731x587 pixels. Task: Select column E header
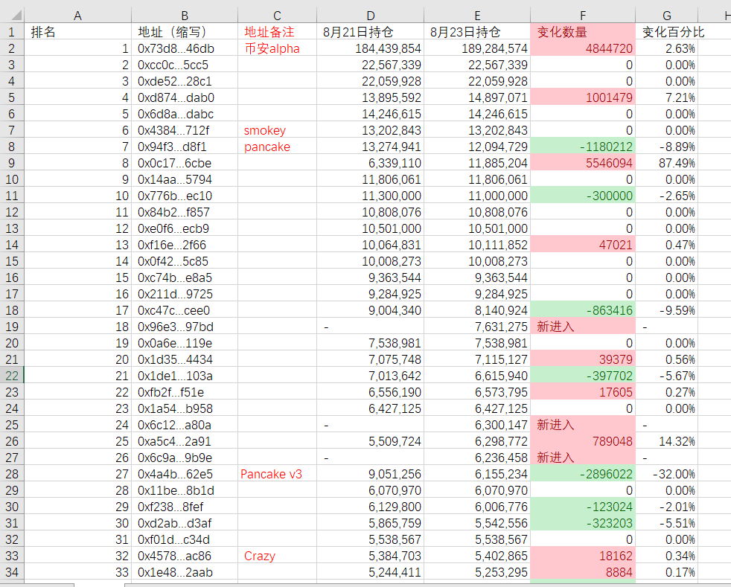pos(477,16)
